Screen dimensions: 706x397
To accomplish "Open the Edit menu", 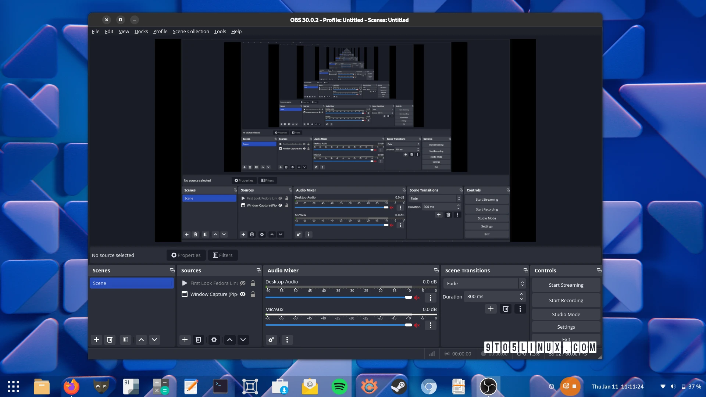I will pyautogui.click(x=109, y=31).
